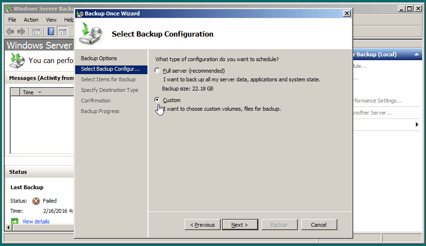Click the Confirmation step in sidebar
Image resolution: width=426 pixels, height=246 pixels.
95,101
